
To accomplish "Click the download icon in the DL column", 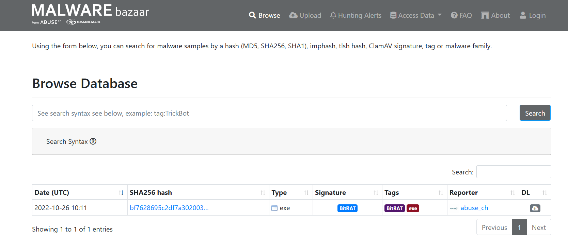I will pos(535,208).
